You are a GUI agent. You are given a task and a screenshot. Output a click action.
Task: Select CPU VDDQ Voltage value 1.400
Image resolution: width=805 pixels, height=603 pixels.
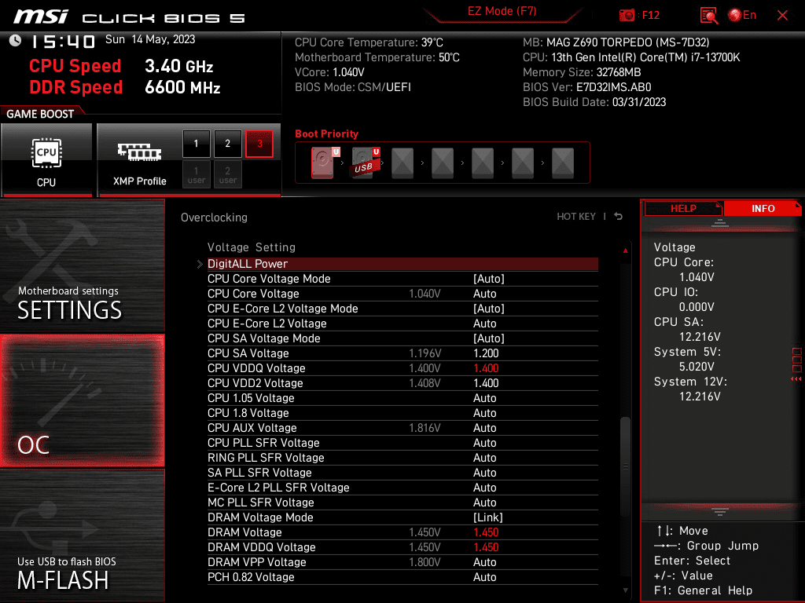point(486,368)
